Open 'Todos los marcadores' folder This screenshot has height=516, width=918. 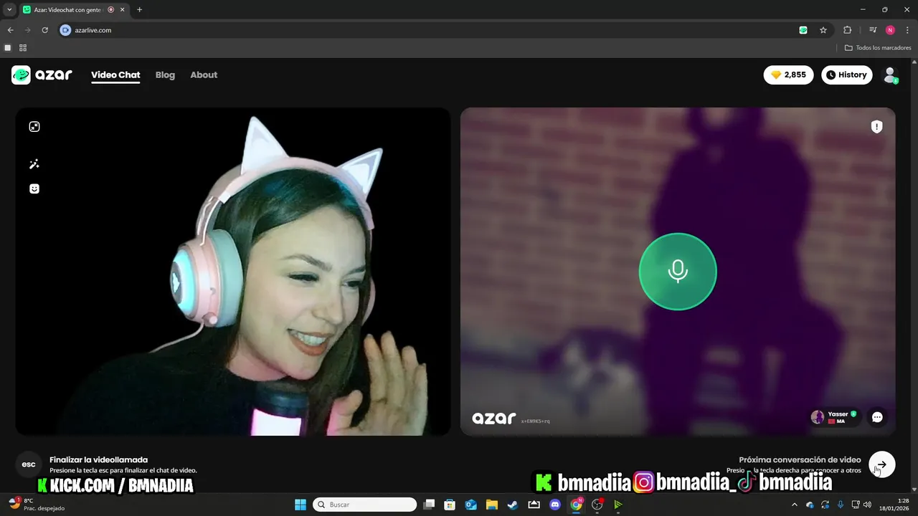[878, 48]
